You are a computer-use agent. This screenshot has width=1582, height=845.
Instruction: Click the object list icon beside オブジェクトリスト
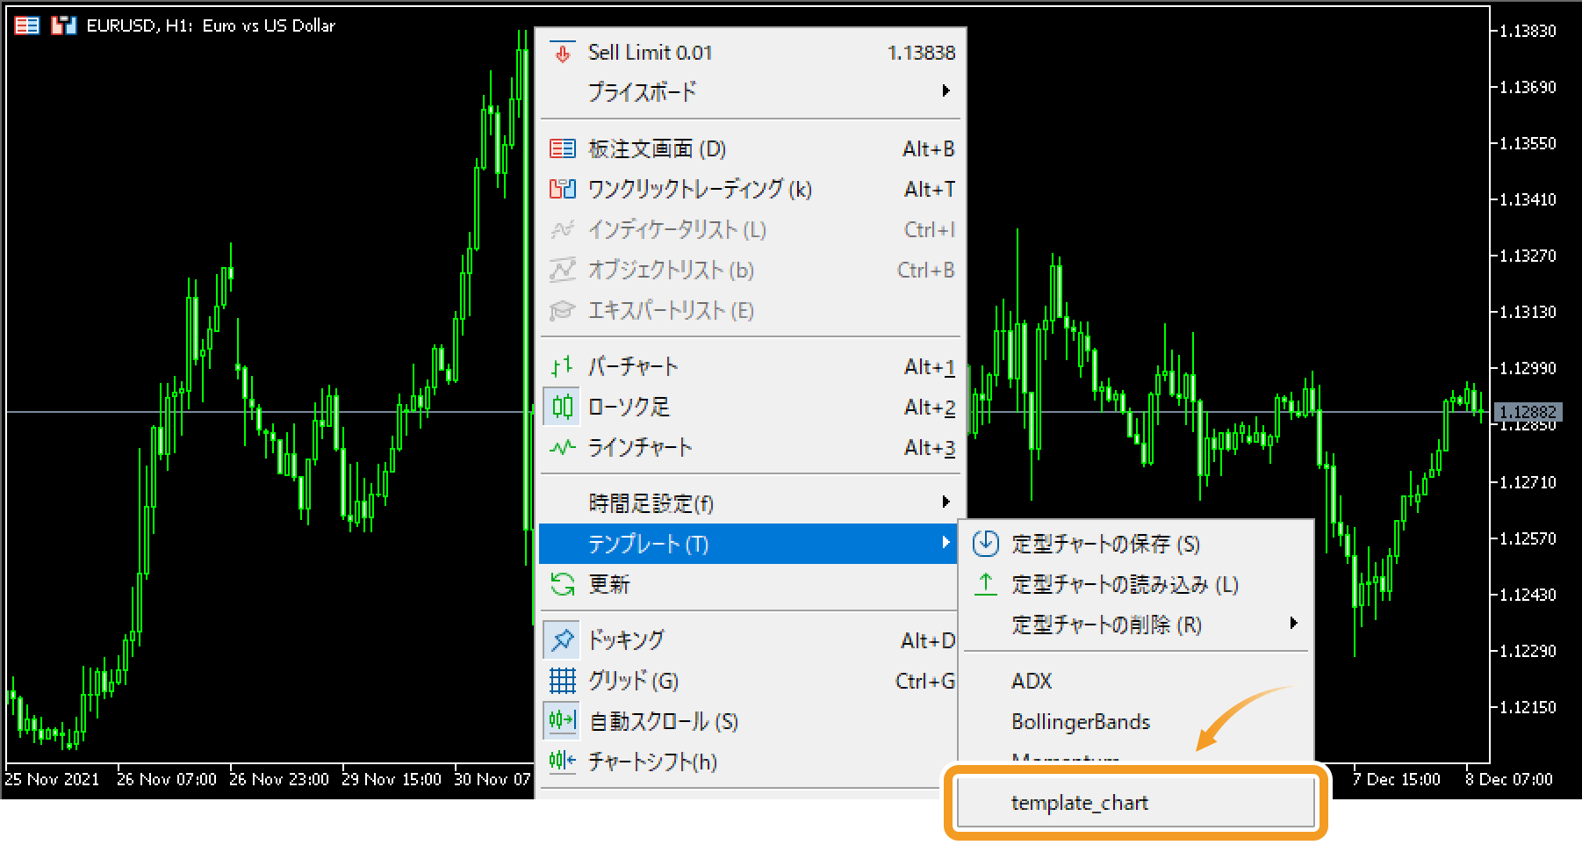click(563, 270)
